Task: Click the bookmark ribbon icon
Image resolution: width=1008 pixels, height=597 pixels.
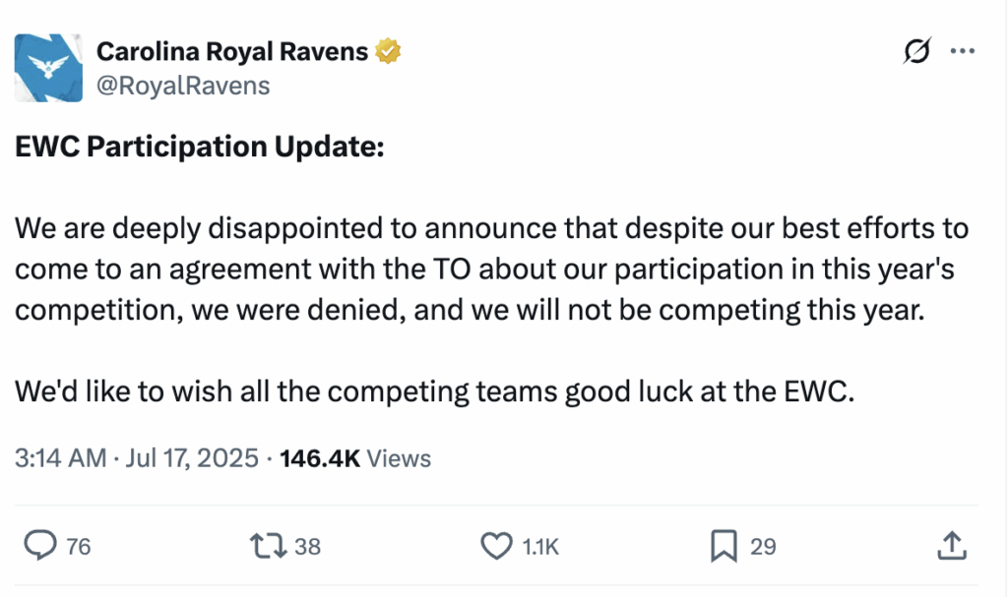Action: pyautogui.click(x=723, y=545)
